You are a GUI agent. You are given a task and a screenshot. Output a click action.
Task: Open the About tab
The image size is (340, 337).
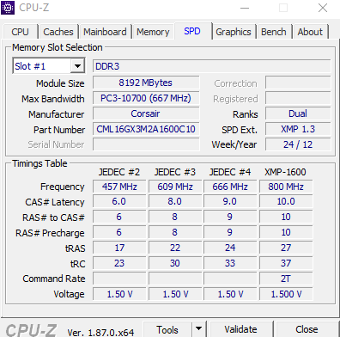310,32
